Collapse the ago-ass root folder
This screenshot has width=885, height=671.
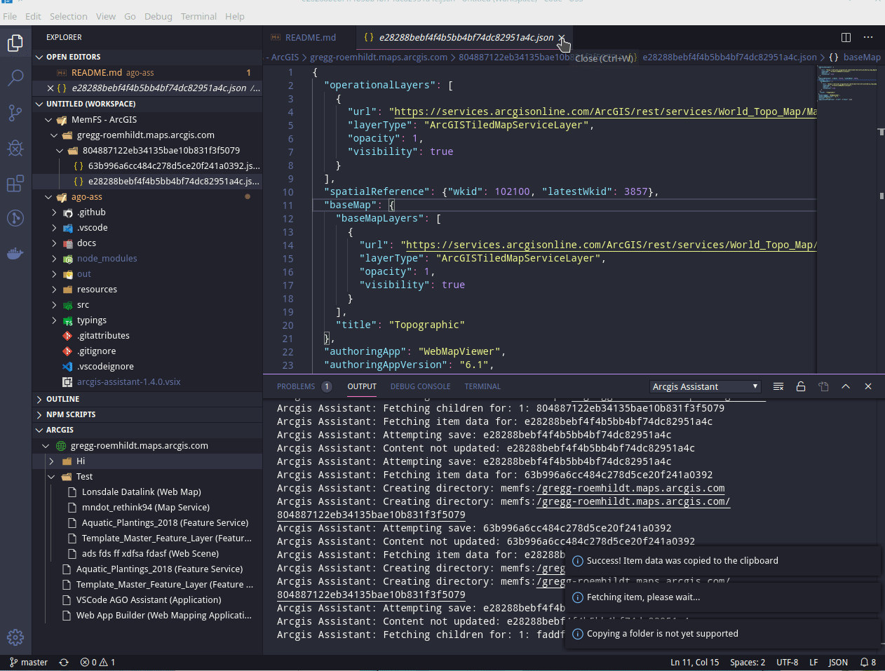48,197
